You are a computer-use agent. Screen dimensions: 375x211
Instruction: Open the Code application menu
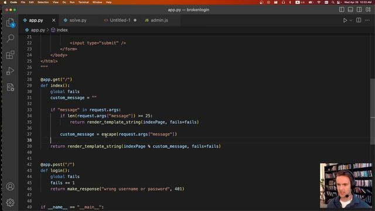pyautogui.click(x=13, y=2)
